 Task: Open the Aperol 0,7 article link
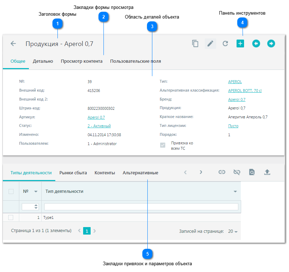(96, 117)
